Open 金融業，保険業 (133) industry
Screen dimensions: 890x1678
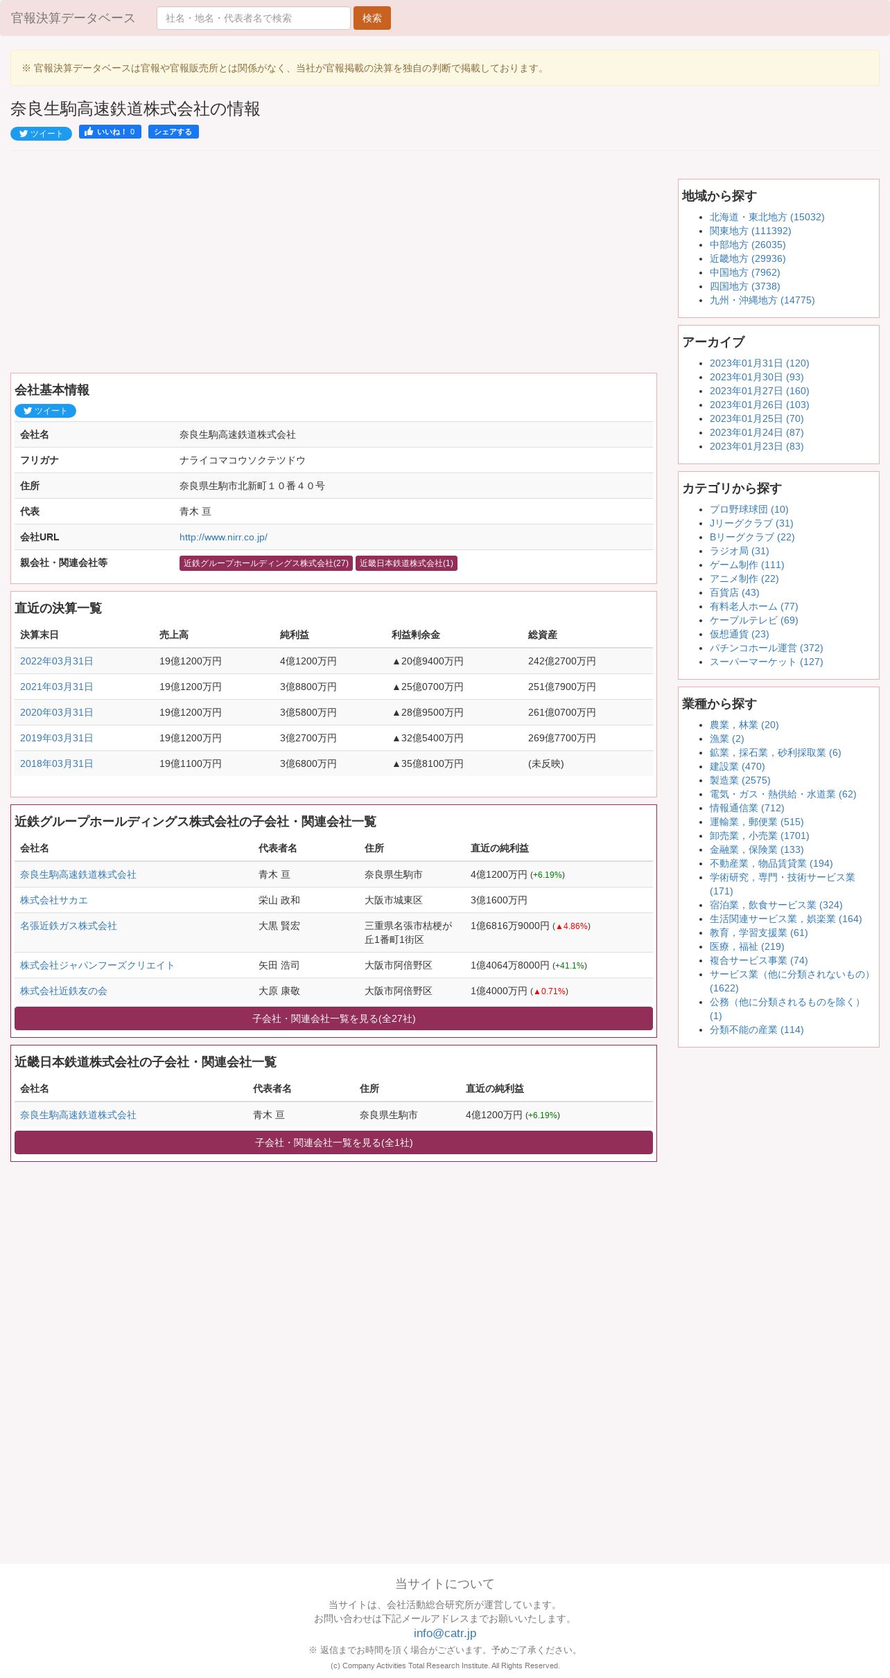click(756, 849)
